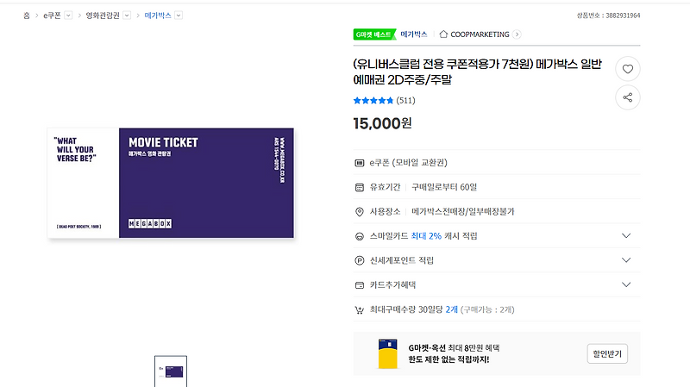Screen dimensions: 690x387
Task: Click the 카드추가혜택 card icon
Action: (x=360, y=284)
